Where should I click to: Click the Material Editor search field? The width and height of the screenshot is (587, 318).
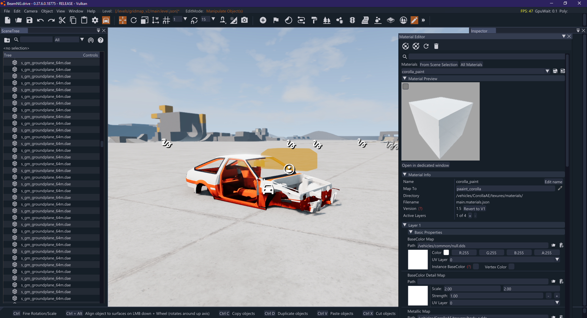click(487, 57)
